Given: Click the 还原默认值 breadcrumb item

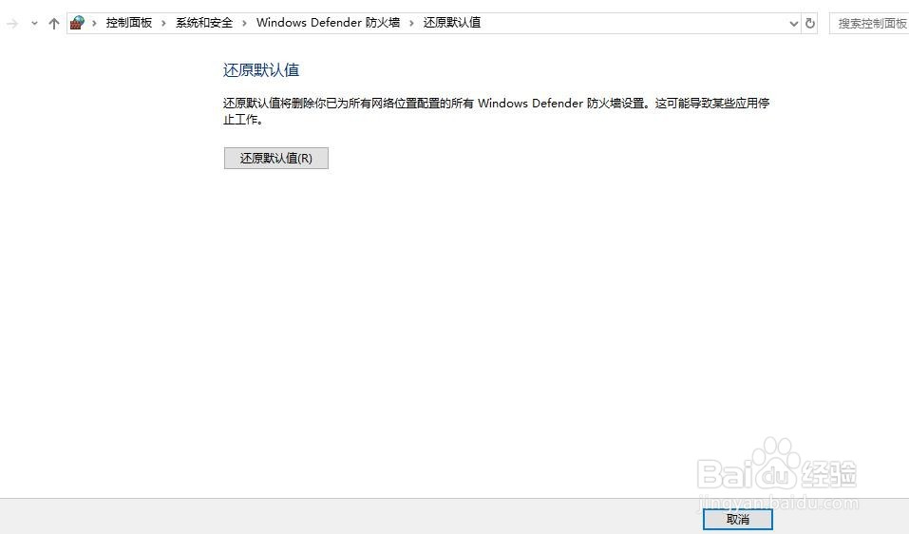Looking at the screenshot, I should pos(451,23).
